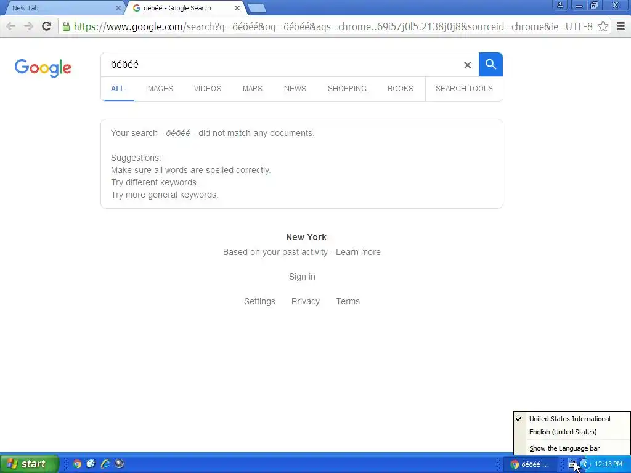The image size is (631, 473).
Task: Launch Internet Explorer from quick launch
Action: pyautogui.click(x=105, y=464)
